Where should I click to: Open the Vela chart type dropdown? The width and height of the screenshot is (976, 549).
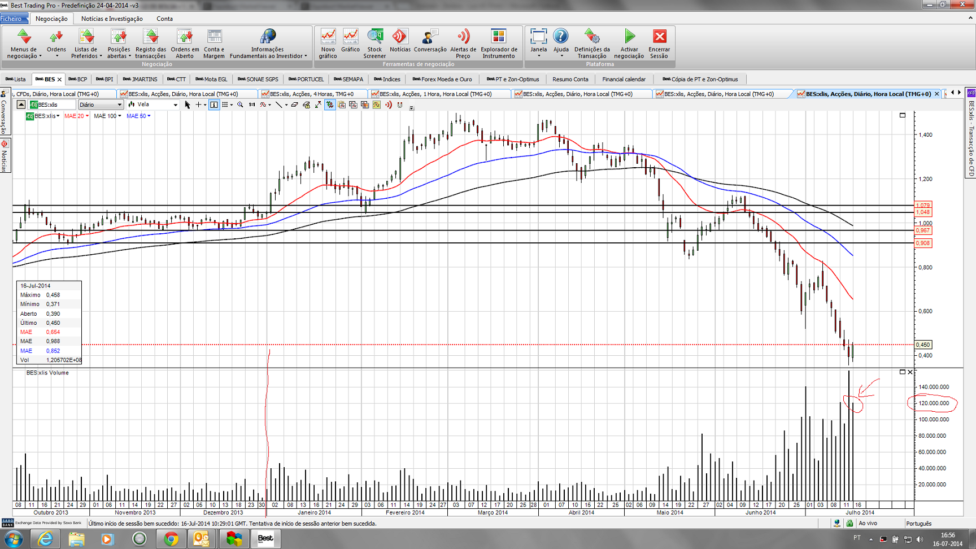coord(175,104)
